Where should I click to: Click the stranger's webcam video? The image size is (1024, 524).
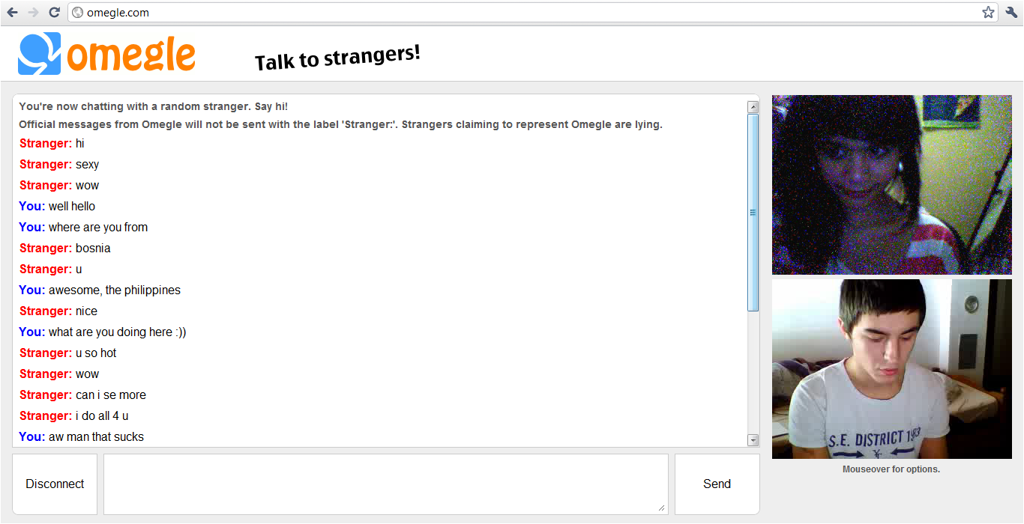click(891, 185)
